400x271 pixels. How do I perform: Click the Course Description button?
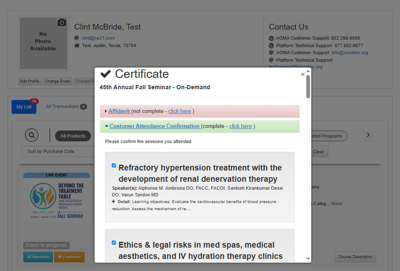coord(355,257)
